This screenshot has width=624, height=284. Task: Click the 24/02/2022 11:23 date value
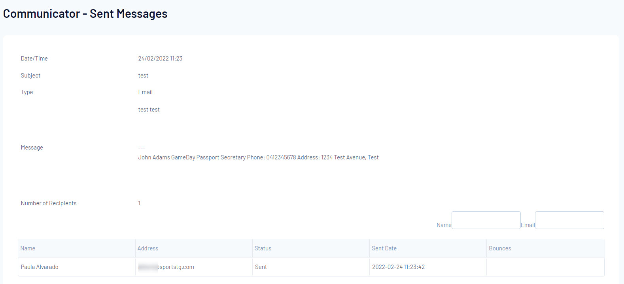[x=160, y=59]
